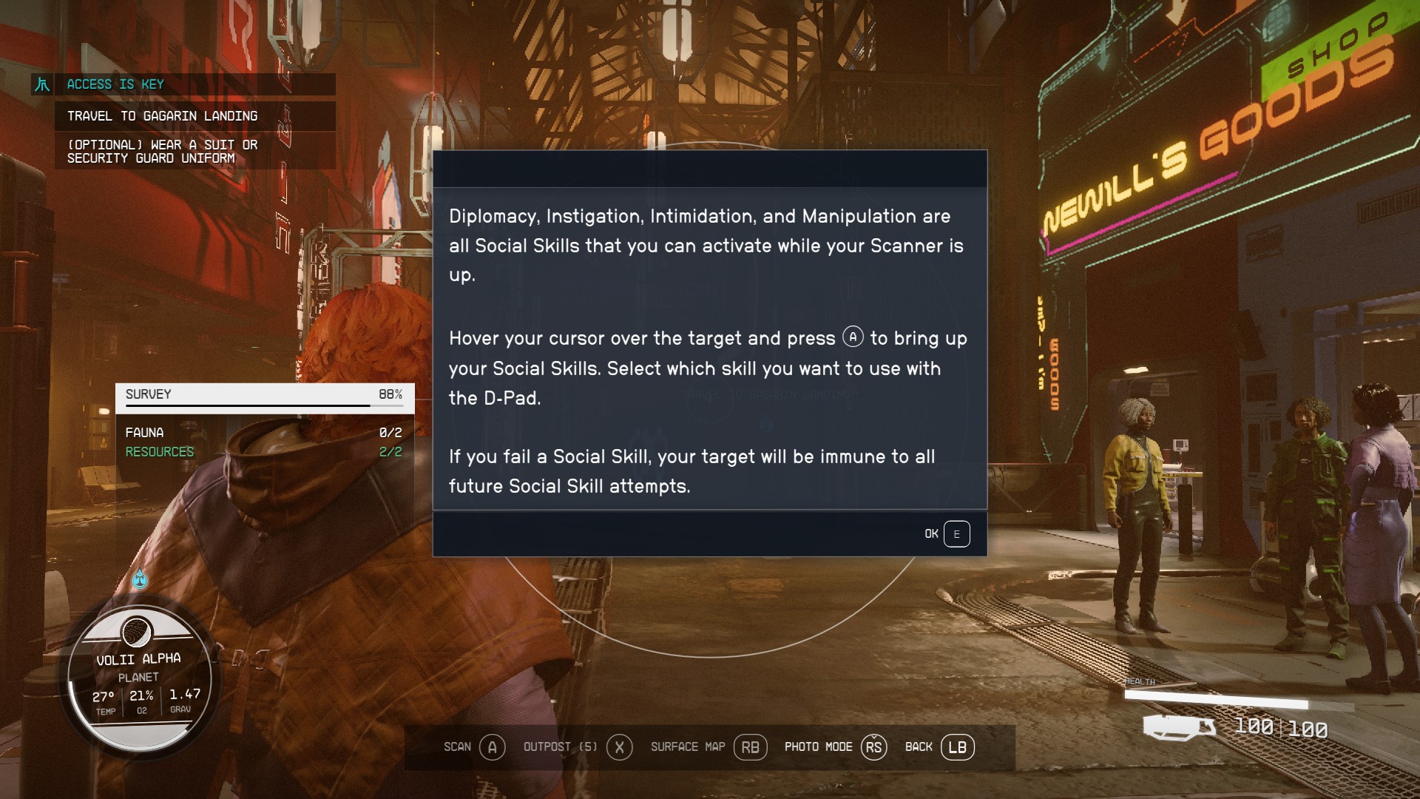1420x799 pixels.
Task: Click the E key prompt beside OK
Action: point(957,533)
